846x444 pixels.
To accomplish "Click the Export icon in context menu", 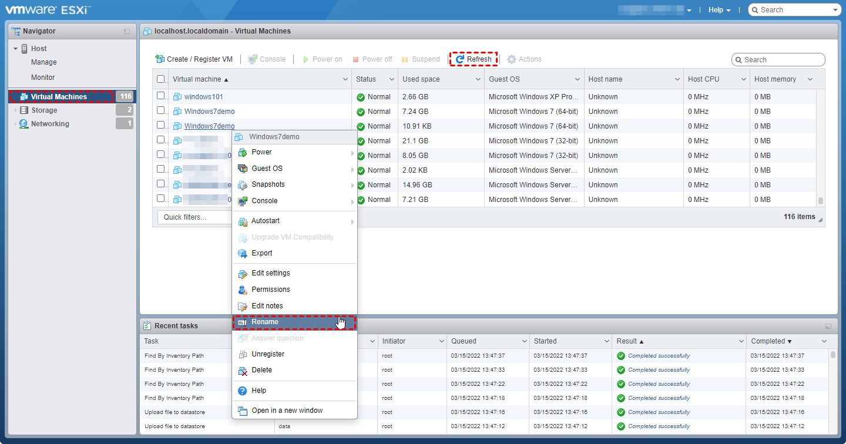I will point(243,253).
